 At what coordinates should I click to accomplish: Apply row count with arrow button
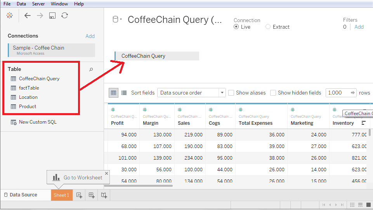pos(353,93)
